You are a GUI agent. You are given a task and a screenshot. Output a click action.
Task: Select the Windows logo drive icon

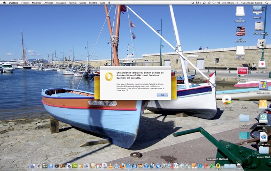tap(263, 85)
